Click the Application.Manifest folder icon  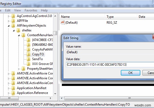pyautogui.click(x=13, y=88)
